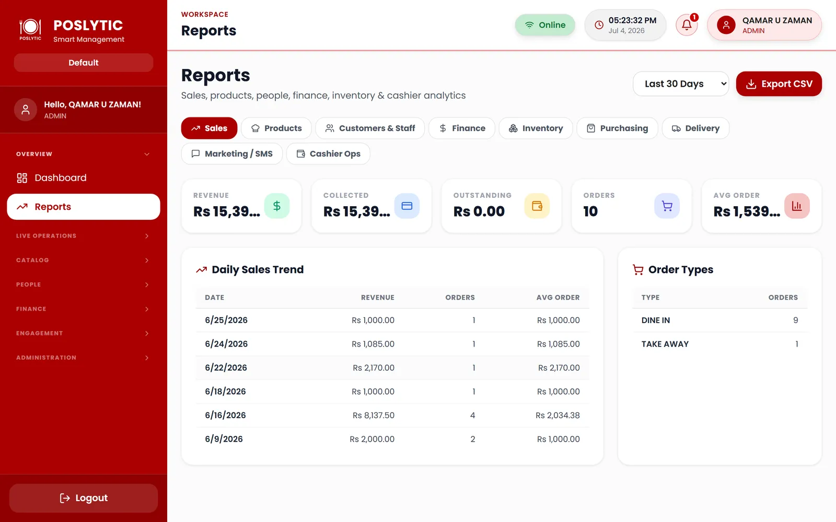The height and width of the screenshot is (522, 836).
Task: Open the Last 30 Days dropdown
Action: [680, 84]
